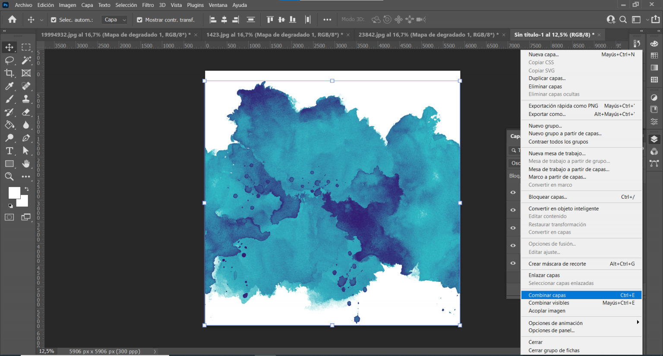The image size is (663, 356).
Task: Select the Zoom magnifier tool
Action: click(x=9, y=176)
